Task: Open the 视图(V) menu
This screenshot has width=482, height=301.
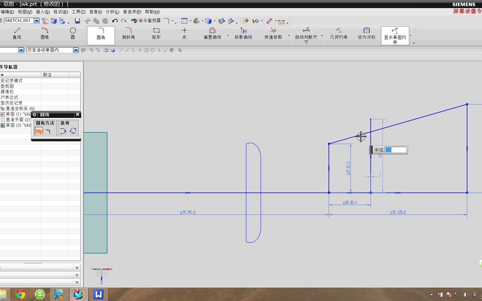Action: (x=25, y=12)
